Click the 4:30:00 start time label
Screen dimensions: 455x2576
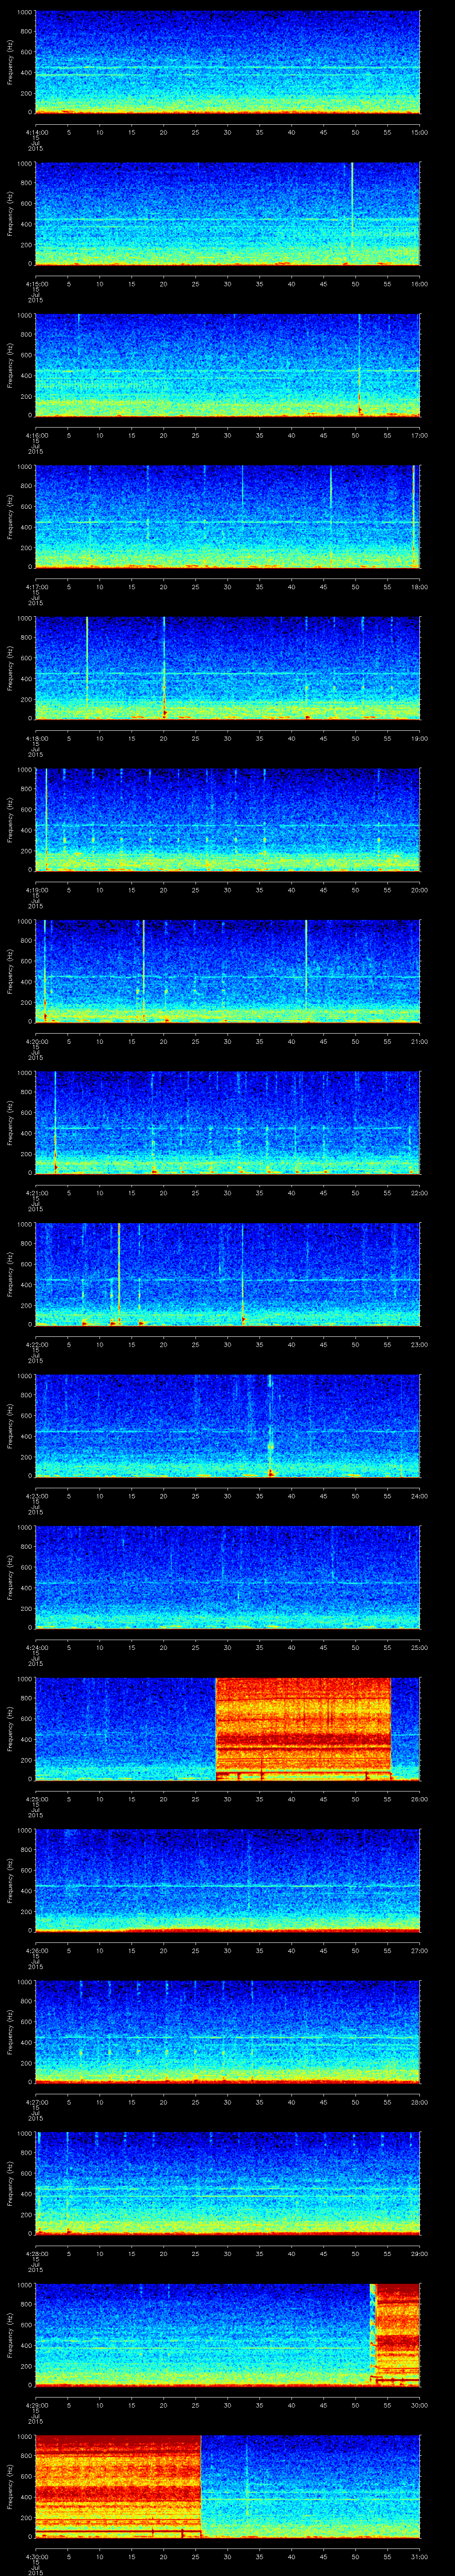36,2556
